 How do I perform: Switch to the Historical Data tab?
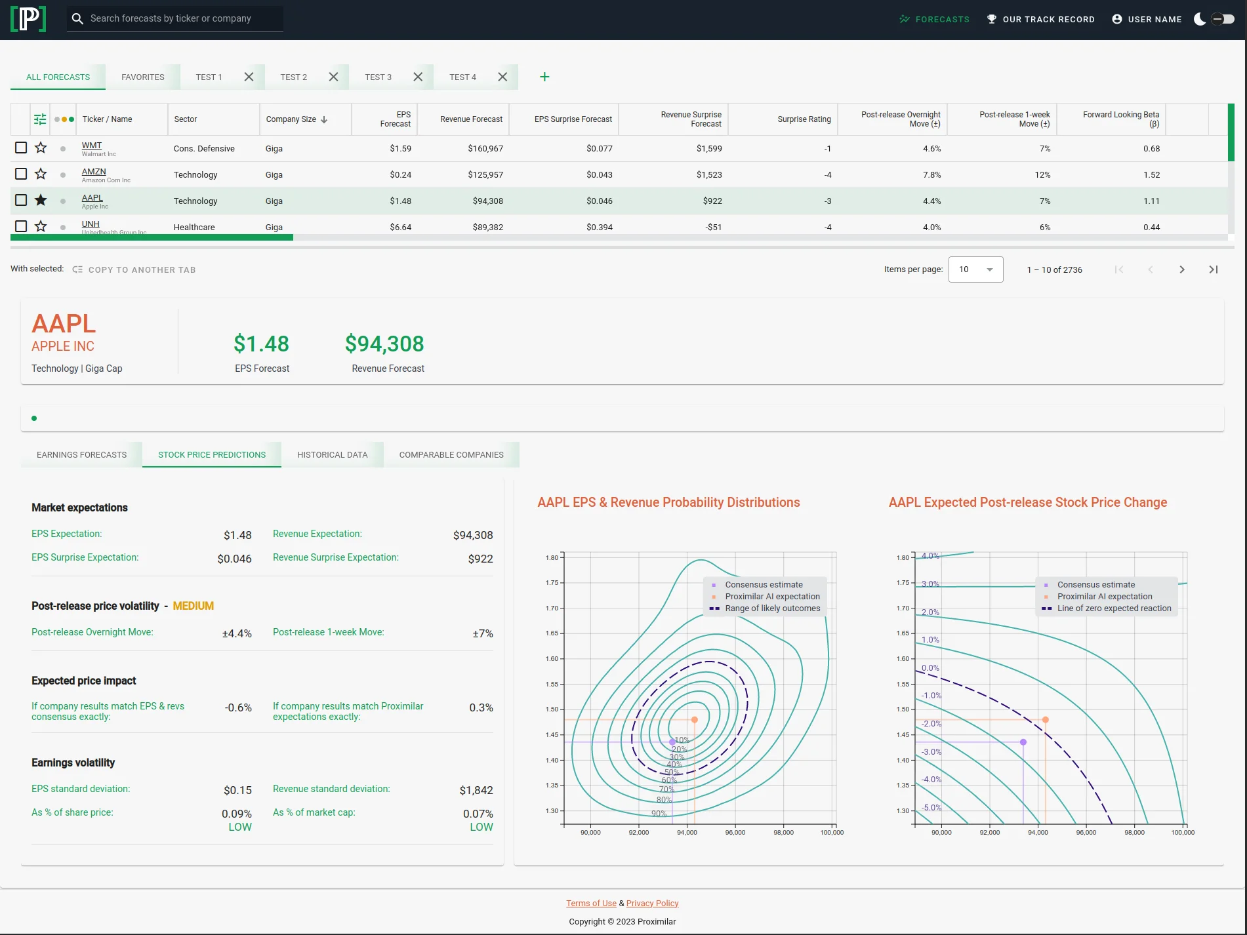click(332, 454)
